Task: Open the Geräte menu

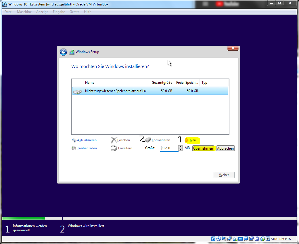Action: tap(74, 12)
